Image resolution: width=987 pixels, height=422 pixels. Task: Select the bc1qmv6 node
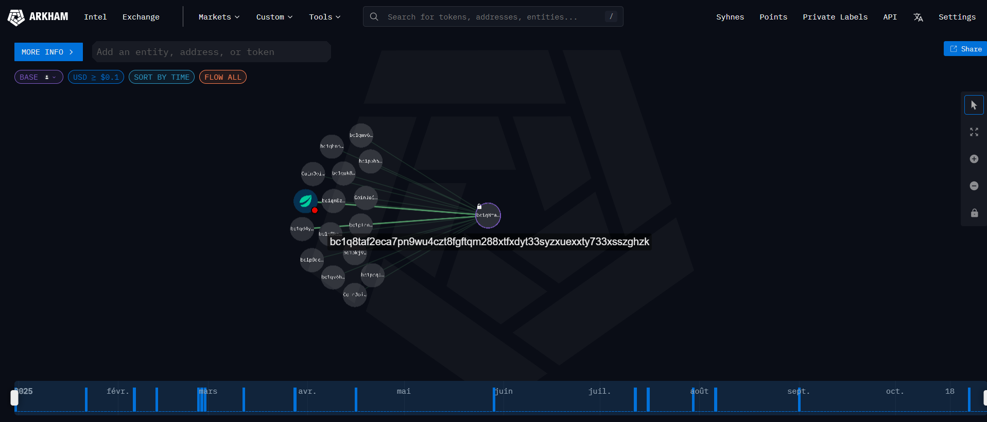coord(361,135)
